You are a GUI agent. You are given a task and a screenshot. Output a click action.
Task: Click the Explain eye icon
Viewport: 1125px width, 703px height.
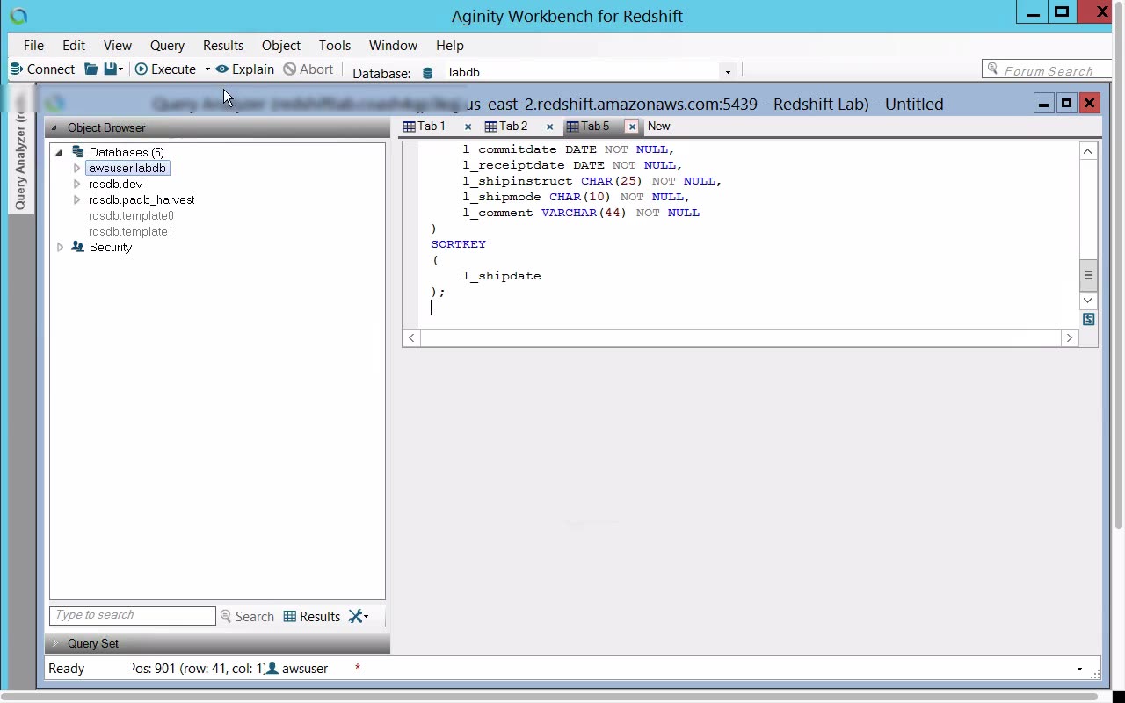coord(222,69)
